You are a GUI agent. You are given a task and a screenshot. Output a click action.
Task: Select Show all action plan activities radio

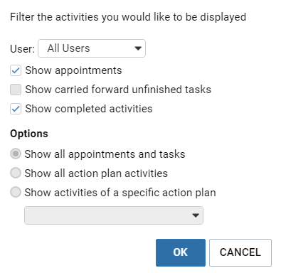pos(16,173)
